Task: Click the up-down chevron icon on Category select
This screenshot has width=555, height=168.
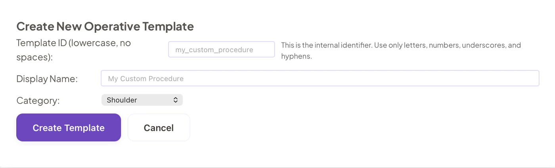Action: click(176, 100)
